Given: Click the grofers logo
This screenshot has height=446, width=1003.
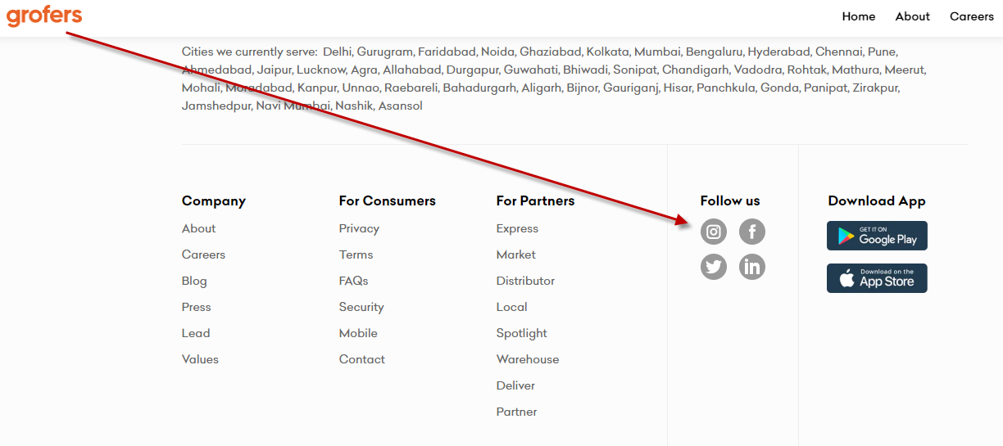Looking at the screenshot, I should (x=44, y=16).
